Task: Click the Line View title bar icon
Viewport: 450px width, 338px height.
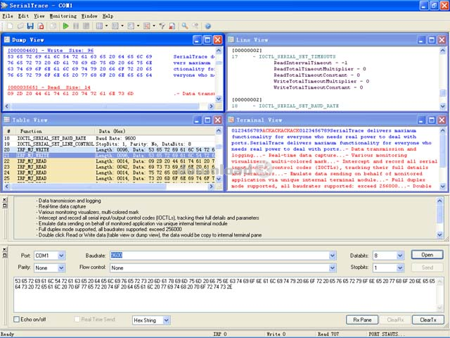Action: [x=231, y=39]
